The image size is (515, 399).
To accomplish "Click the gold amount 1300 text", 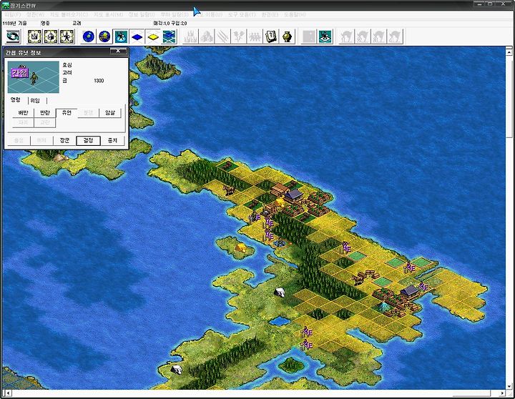I will (x=99, y=81).
